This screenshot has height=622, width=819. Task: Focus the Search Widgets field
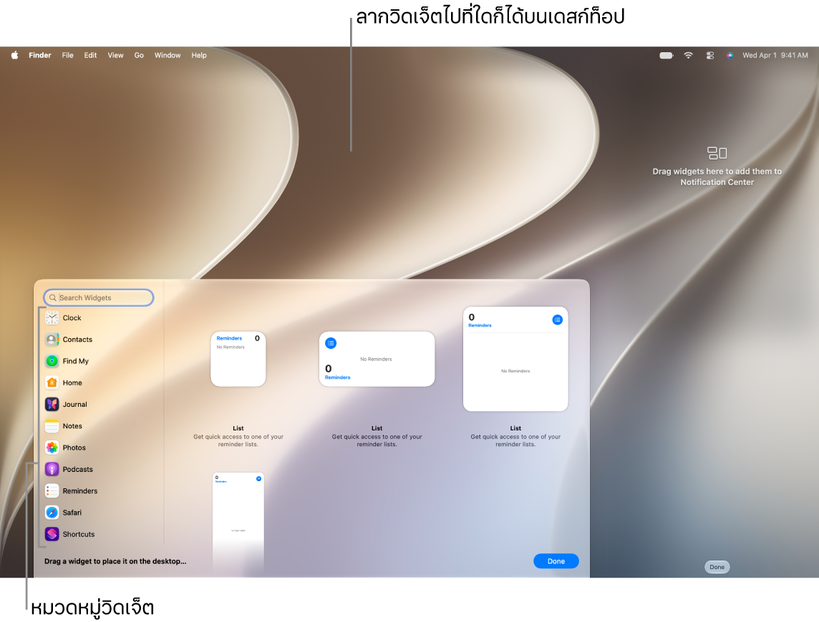[99, 298]
